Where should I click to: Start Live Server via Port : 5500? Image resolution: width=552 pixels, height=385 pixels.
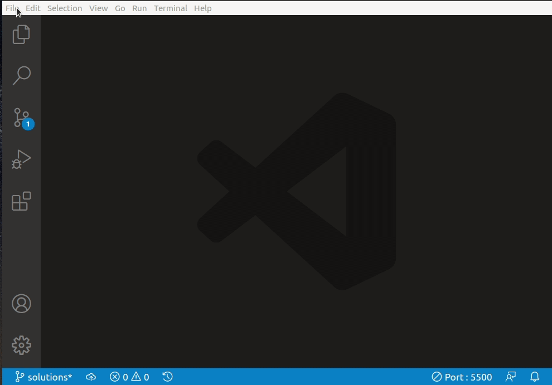pyautogui.click(x=462, y=377)
